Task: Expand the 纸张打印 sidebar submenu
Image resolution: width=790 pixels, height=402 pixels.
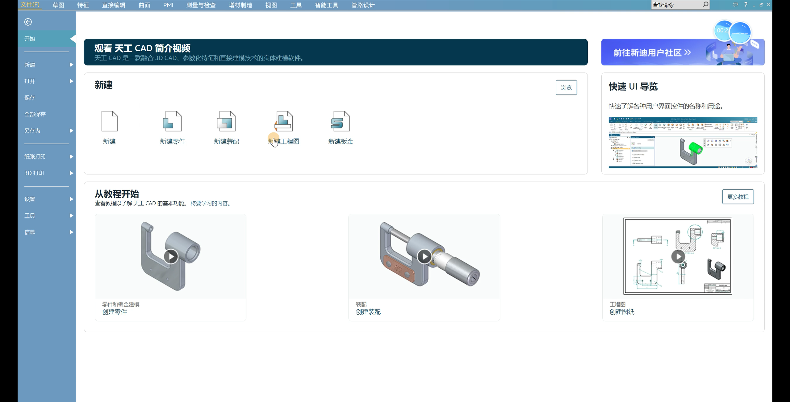Action: [x=71, y=157]
